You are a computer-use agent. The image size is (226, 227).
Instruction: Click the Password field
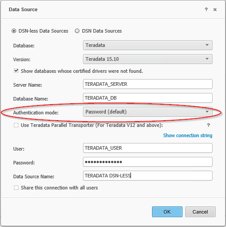tap(148, 162)
